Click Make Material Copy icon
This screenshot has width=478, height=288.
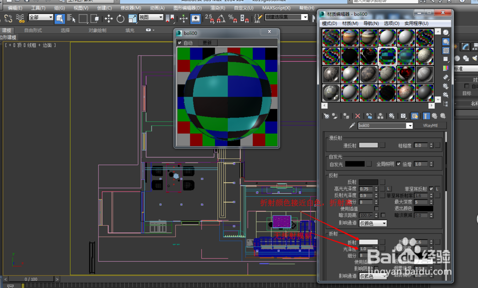369,116
